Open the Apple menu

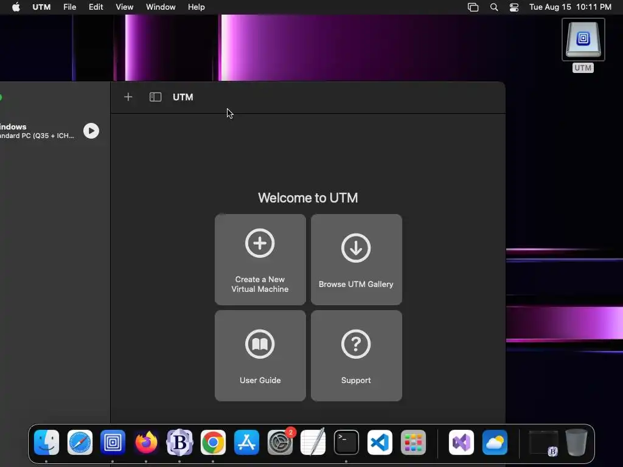click(x=16, y=7)
